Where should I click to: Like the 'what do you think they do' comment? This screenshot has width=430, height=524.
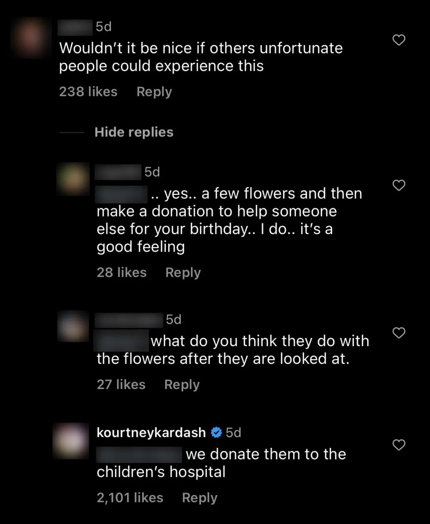tap(399, 333)
